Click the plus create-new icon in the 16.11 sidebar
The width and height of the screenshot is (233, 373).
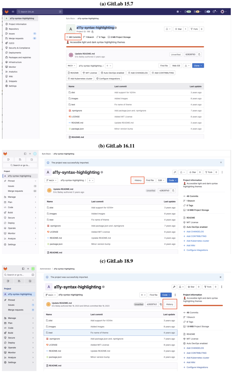click(30, 154)
